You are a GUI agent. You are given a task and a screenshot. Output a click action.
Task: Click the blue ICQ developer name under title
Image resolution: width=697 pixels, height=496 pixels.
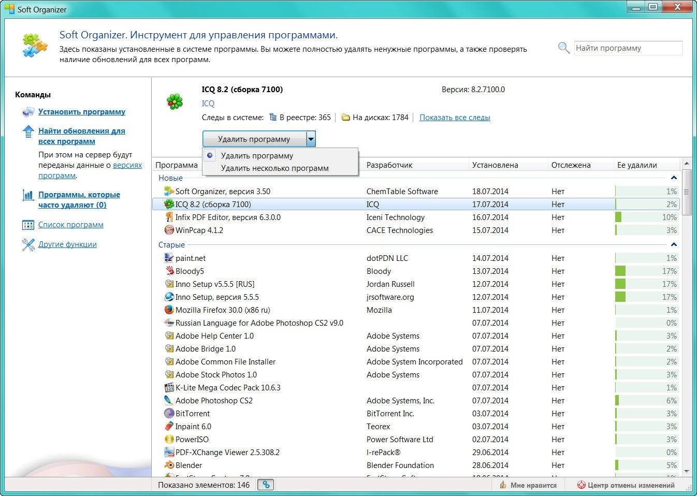pyautogui.click(x=208, y=104)
